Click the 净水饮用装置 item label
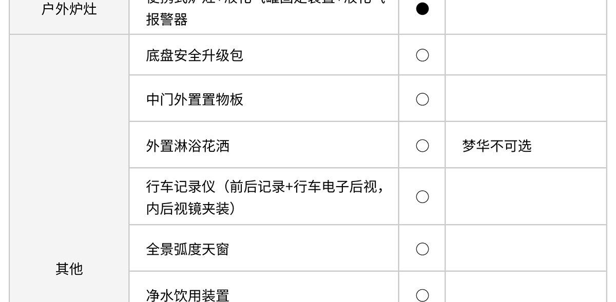 tap(188, 295)
